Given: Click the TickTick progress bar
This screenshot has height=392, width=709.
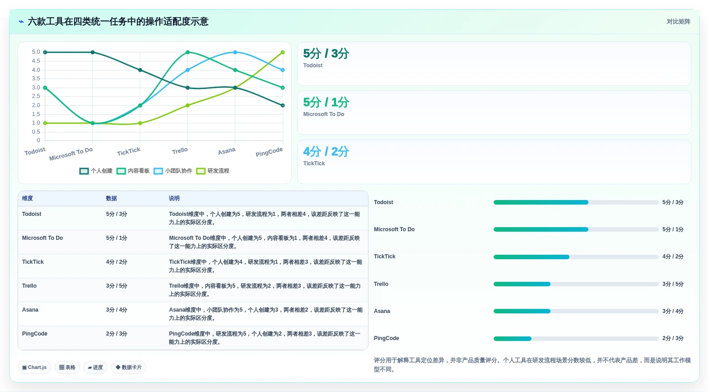Looking at the screenshot, I should [x=576, y=257].
